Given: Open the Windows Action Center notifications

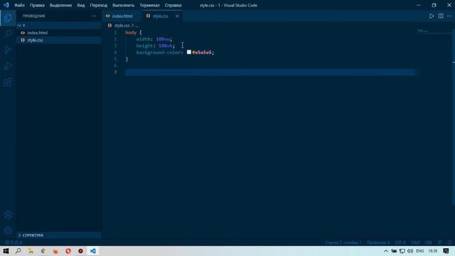Looking at the screenshot, I should [446, 251].
